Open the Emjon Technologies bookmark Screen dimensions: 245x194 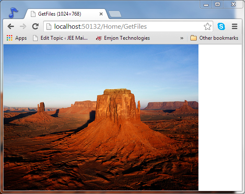tap(123, 38)
